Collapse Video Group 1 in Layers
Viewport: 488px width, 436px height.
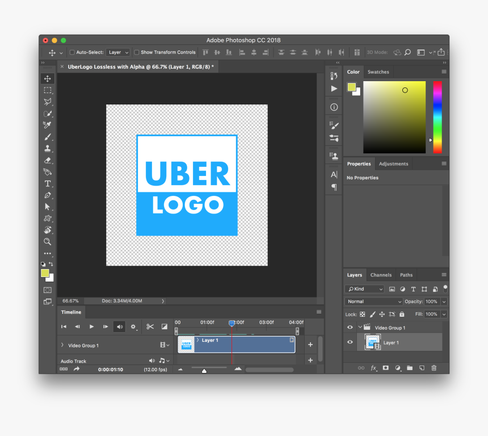(x=360, y=327)
